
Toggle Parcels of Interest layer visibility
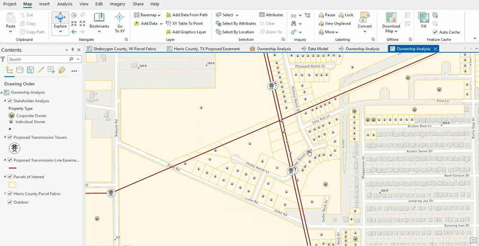click(10, 177)
